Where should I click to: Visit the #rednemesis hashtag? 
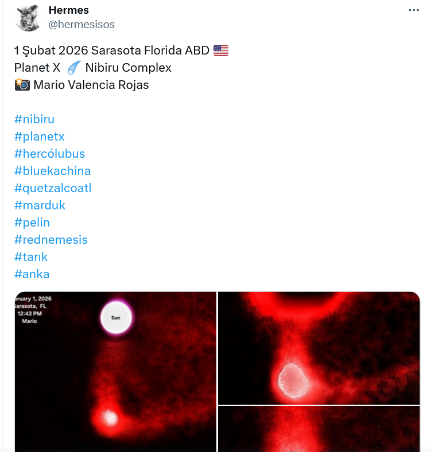point(51,240)
